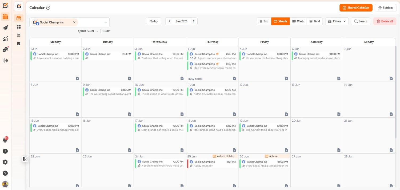This screenshot has width=400, height=190.
Task: Click the Thursday column header
Action: pos(212,42)
